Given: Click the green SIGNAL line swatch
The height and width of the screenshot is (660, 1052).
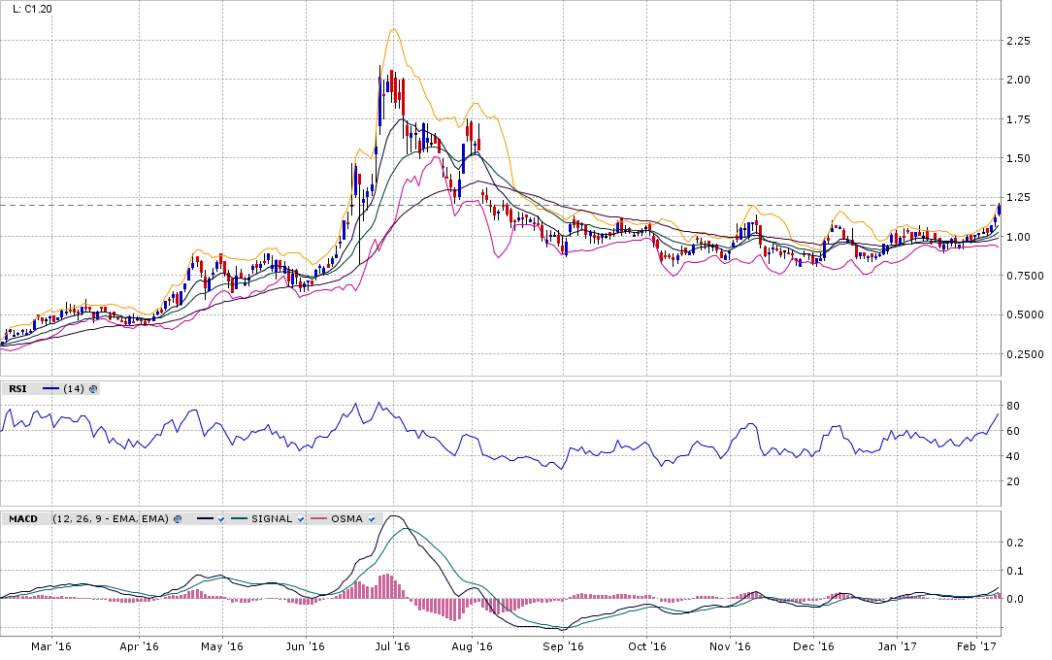Looking at the screenshot, I should point(241,519).
